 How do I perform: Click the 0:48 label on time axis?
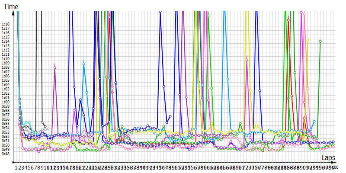tap(6, 154)
